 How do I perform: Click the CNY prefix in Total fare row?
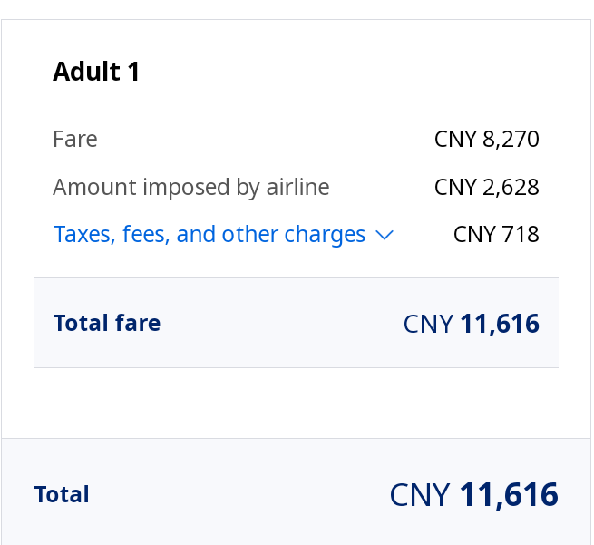[x=428, y=324]
